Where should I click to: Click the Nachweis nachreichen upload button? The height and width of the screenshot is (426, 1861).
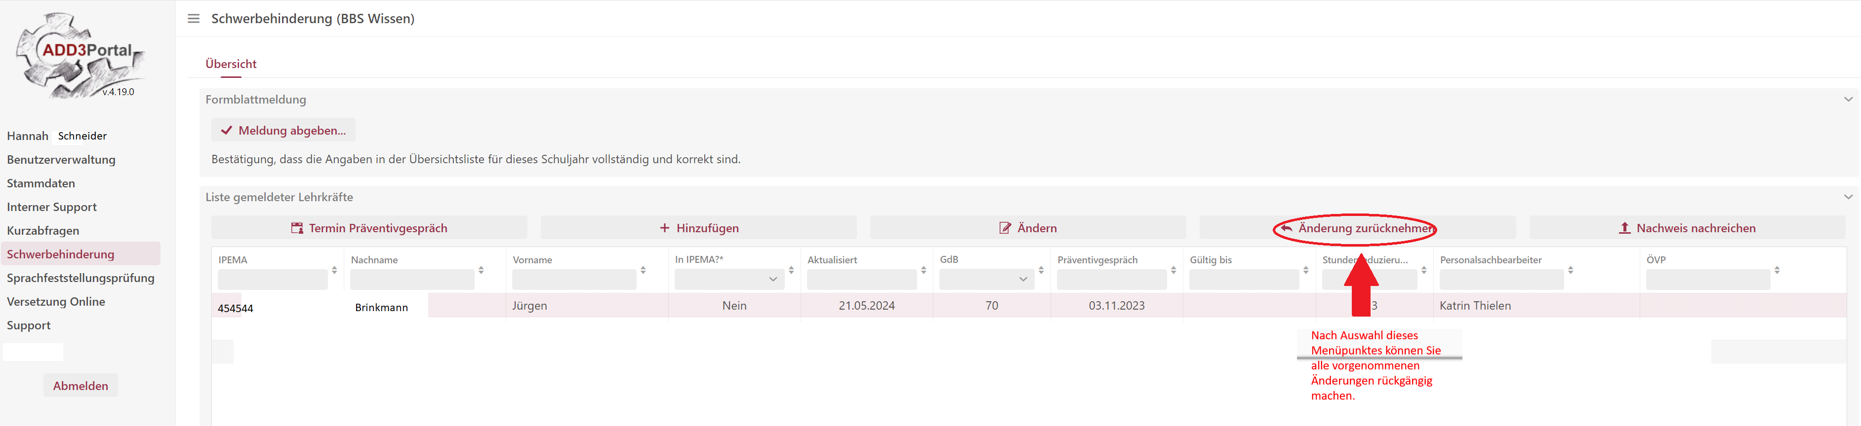[x=1687, y=228]
